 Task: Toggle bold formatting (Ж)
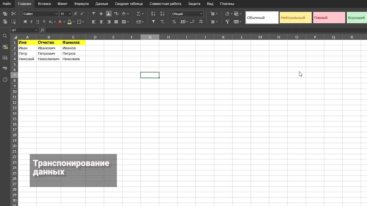[25, 22]
